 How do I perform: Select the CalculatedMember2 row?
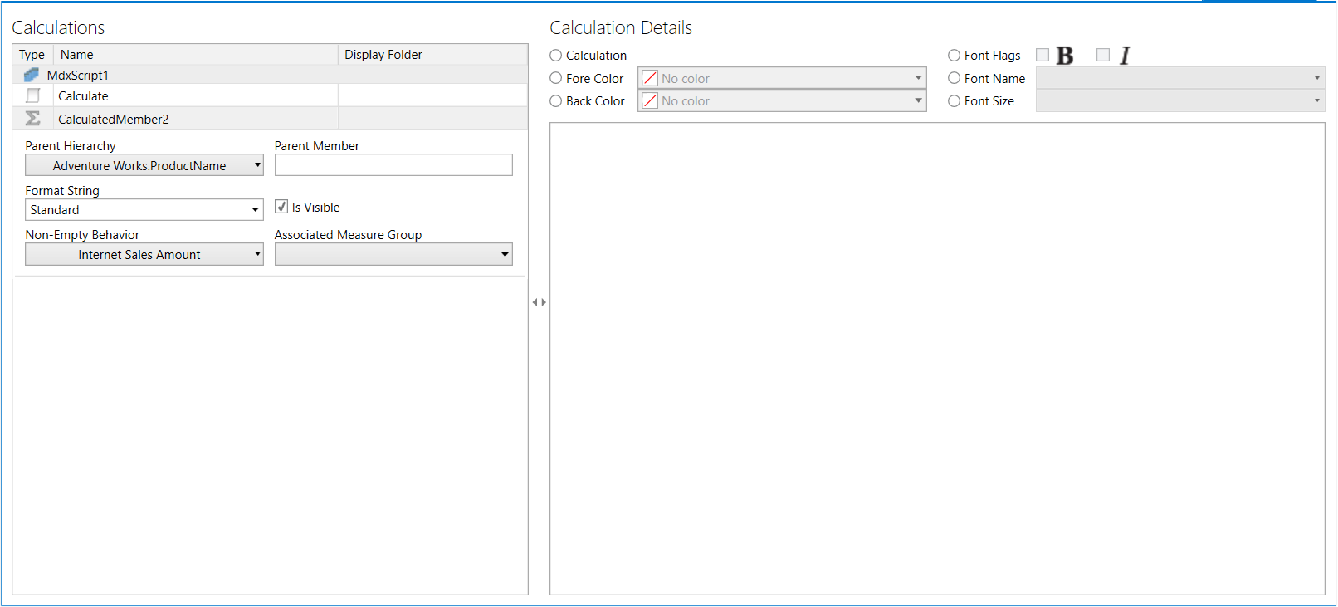[x=270, y=119]
